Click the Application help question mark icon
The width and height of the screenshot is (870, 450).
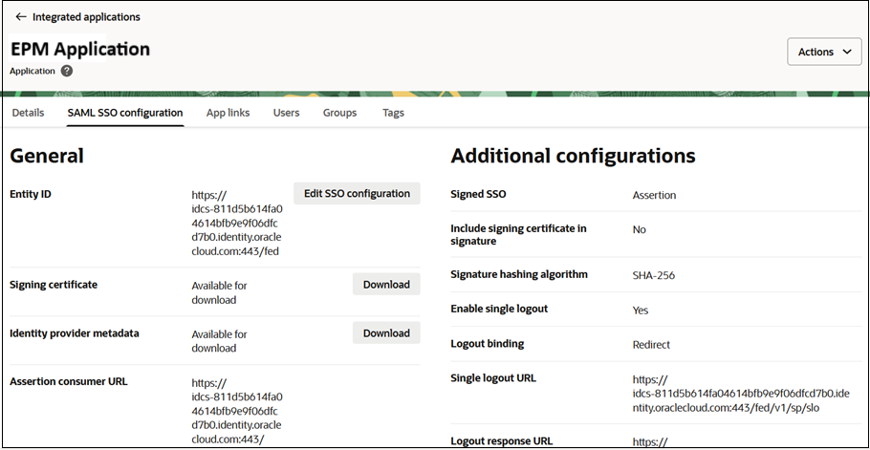[67, 71]
